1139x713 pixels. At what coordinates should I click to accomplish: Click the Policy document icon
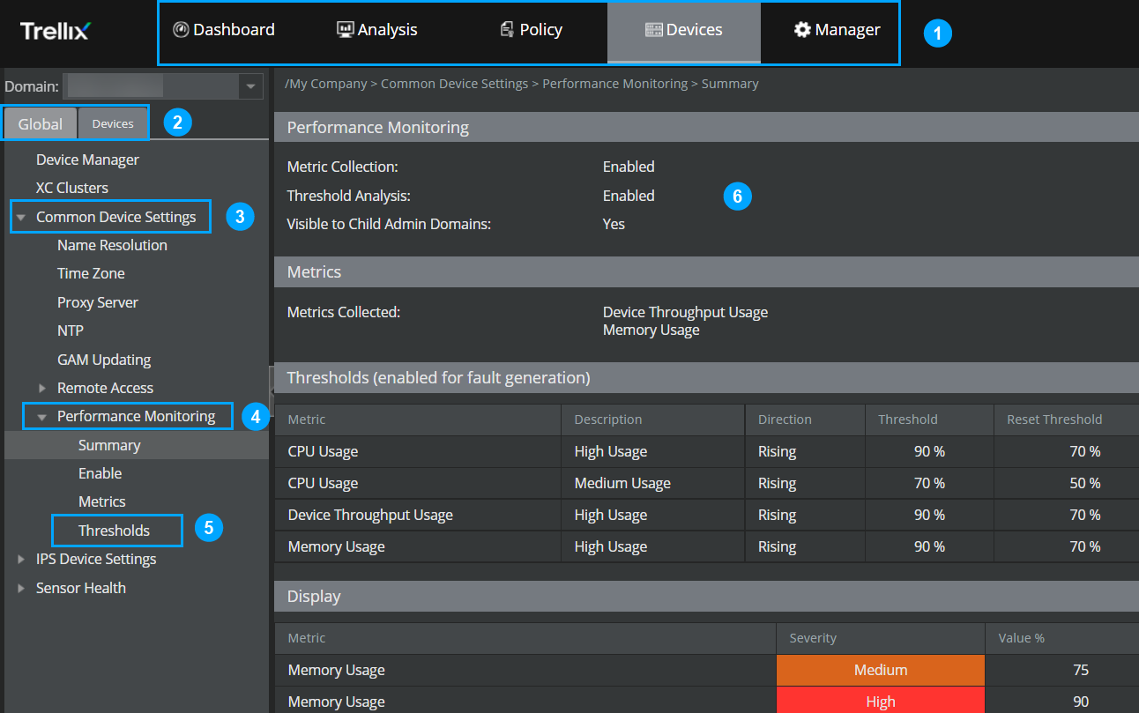click(x=507, y=30)
